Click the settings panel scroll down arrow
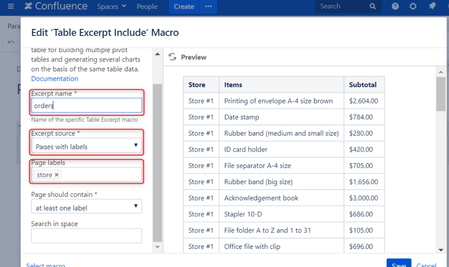The height and width of the screenshot is (267, 449). pyautogui.click(x=157, y=247)
